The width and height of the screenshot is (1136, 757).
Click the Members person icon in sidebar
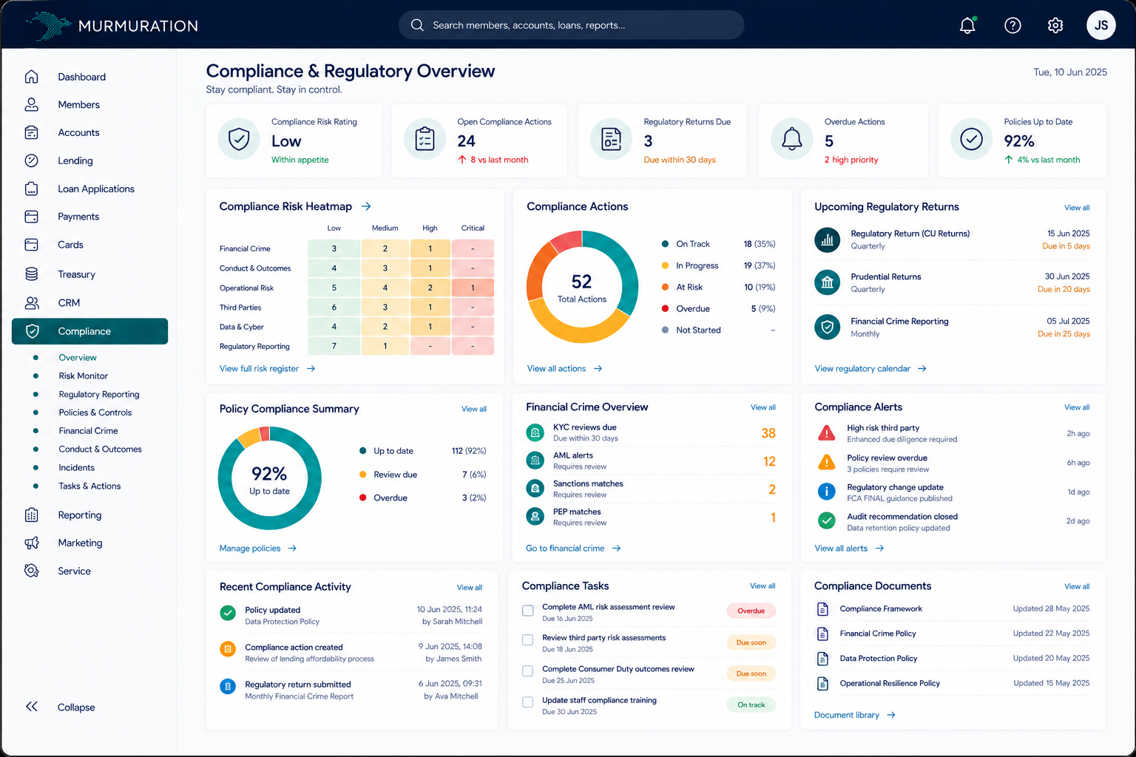(31, 105)
